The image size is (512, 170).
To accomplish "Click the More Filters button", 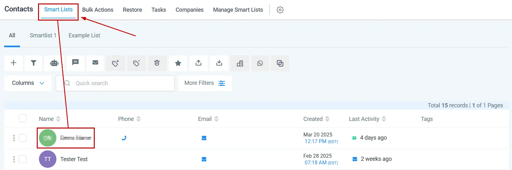I will click(x=205, y=83).
